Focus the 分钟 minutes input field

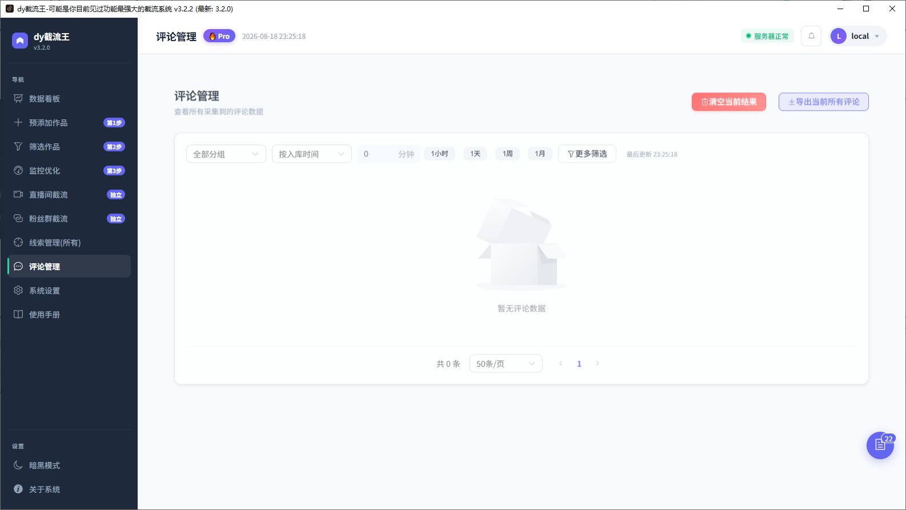tap(389, 154)
